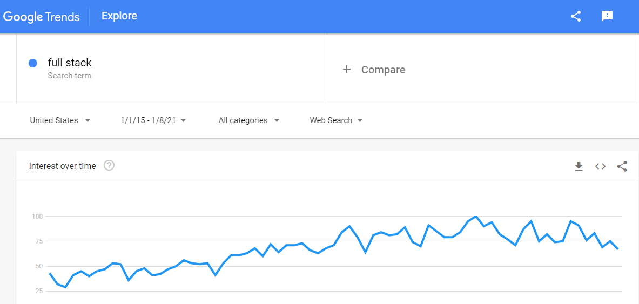The height and width of the screenshot is (304, 639).
Task: Click the Google Trends logo
Action: [42, 17]
